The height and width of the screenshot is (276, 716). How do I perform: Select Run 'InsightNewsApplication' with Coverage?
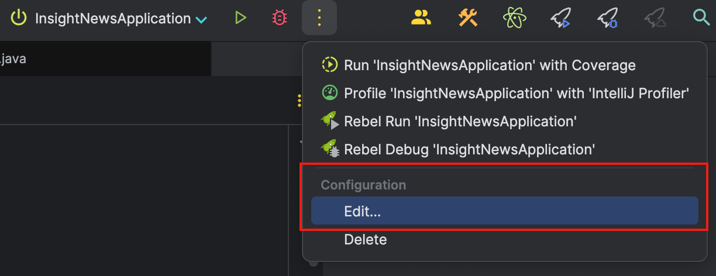(x=505, y=65)
